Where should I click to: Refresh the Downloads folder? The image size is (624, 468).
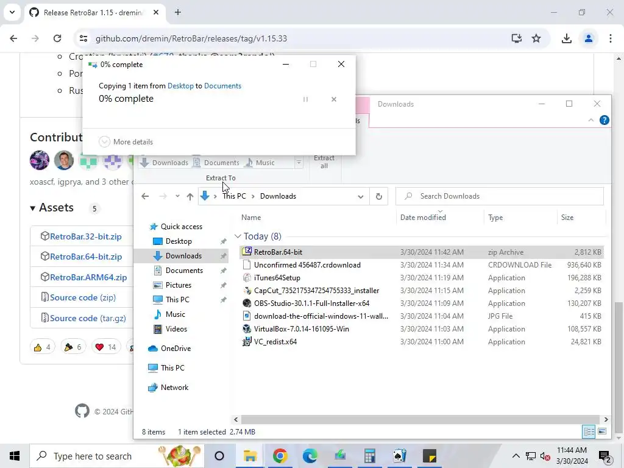point(378,196)
